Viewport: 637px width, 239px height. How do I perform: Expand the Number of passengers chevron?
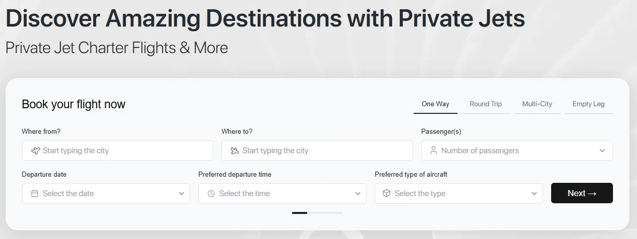pos(602,151)
